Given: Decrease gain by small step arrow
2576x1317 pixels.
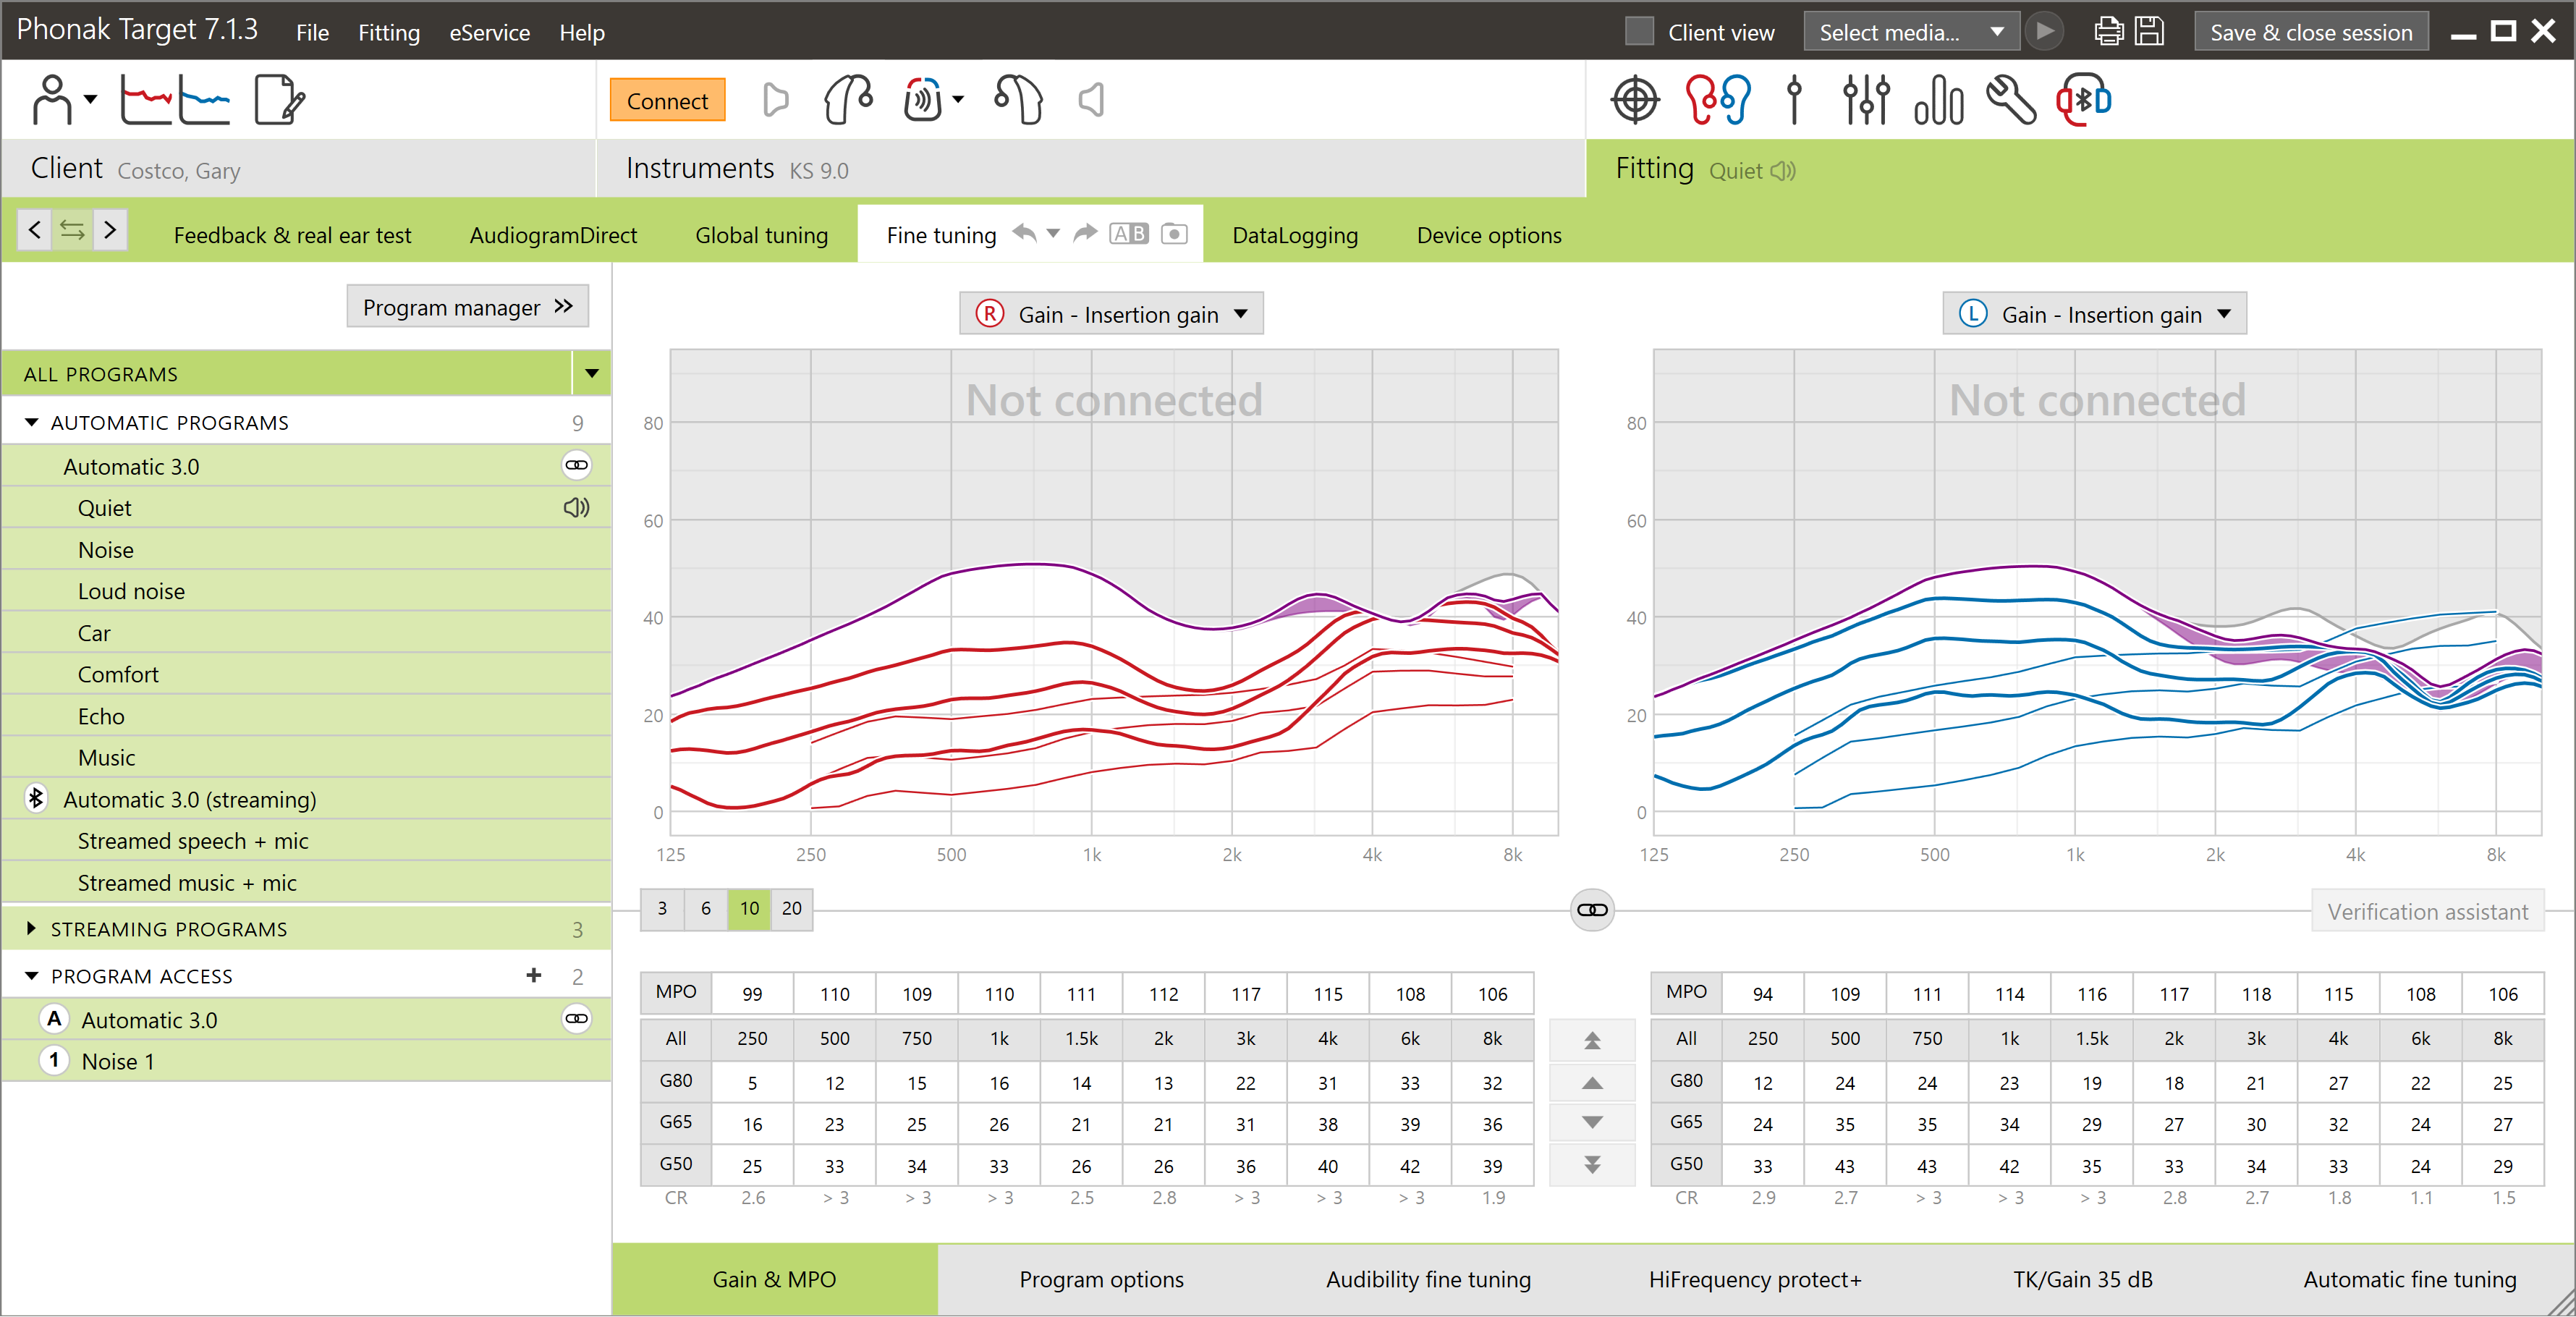Looking at the screenshot, I should 1592,1123.
